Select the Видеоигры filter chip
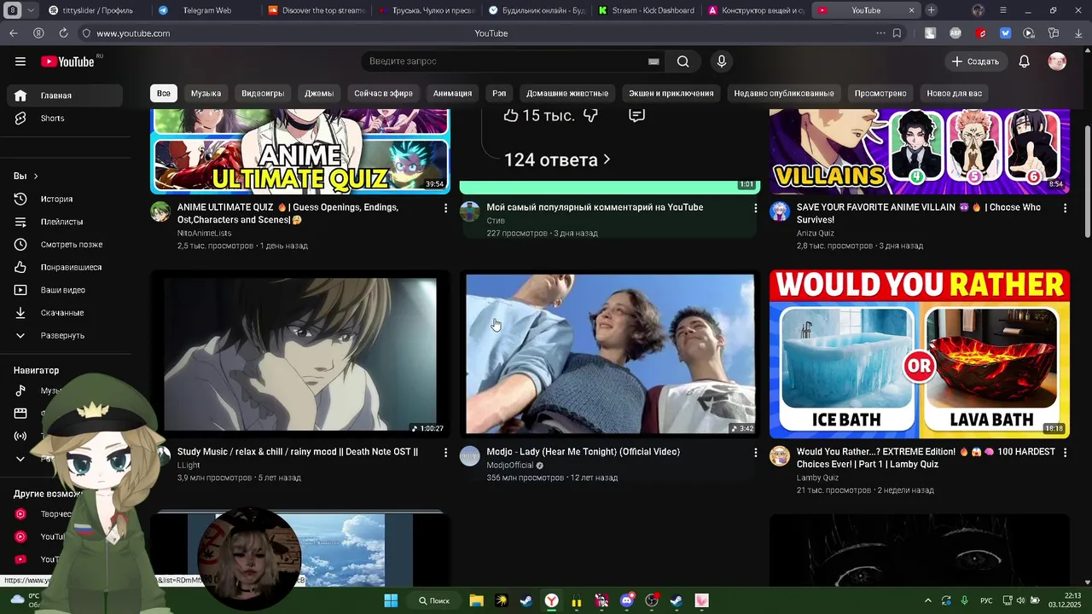Screen dimensions: 1092x614 pos(263,93)
